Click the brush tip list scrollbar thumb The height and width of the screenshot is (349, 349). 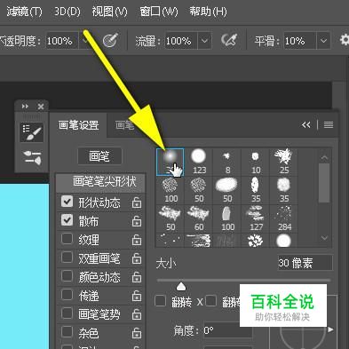[x=324, y=183]
